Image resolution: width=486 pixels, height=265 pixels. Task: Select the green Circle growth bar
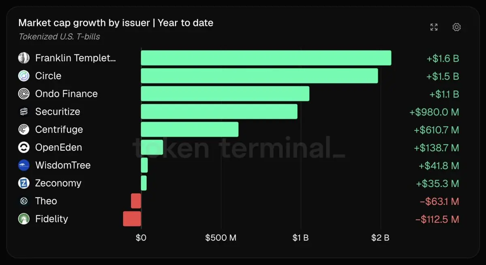259,76
